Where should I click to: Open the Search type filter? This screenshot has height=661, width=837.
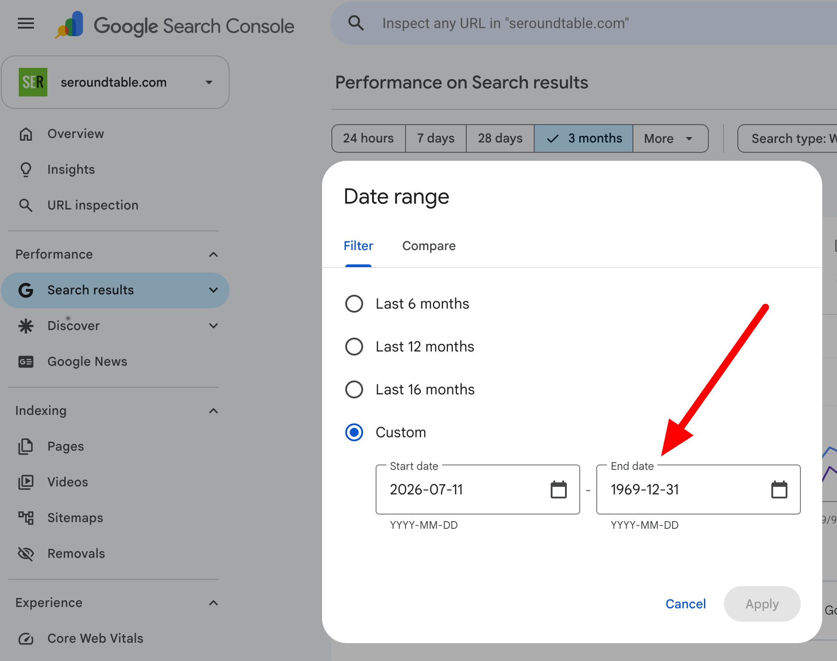click(787, 138)
